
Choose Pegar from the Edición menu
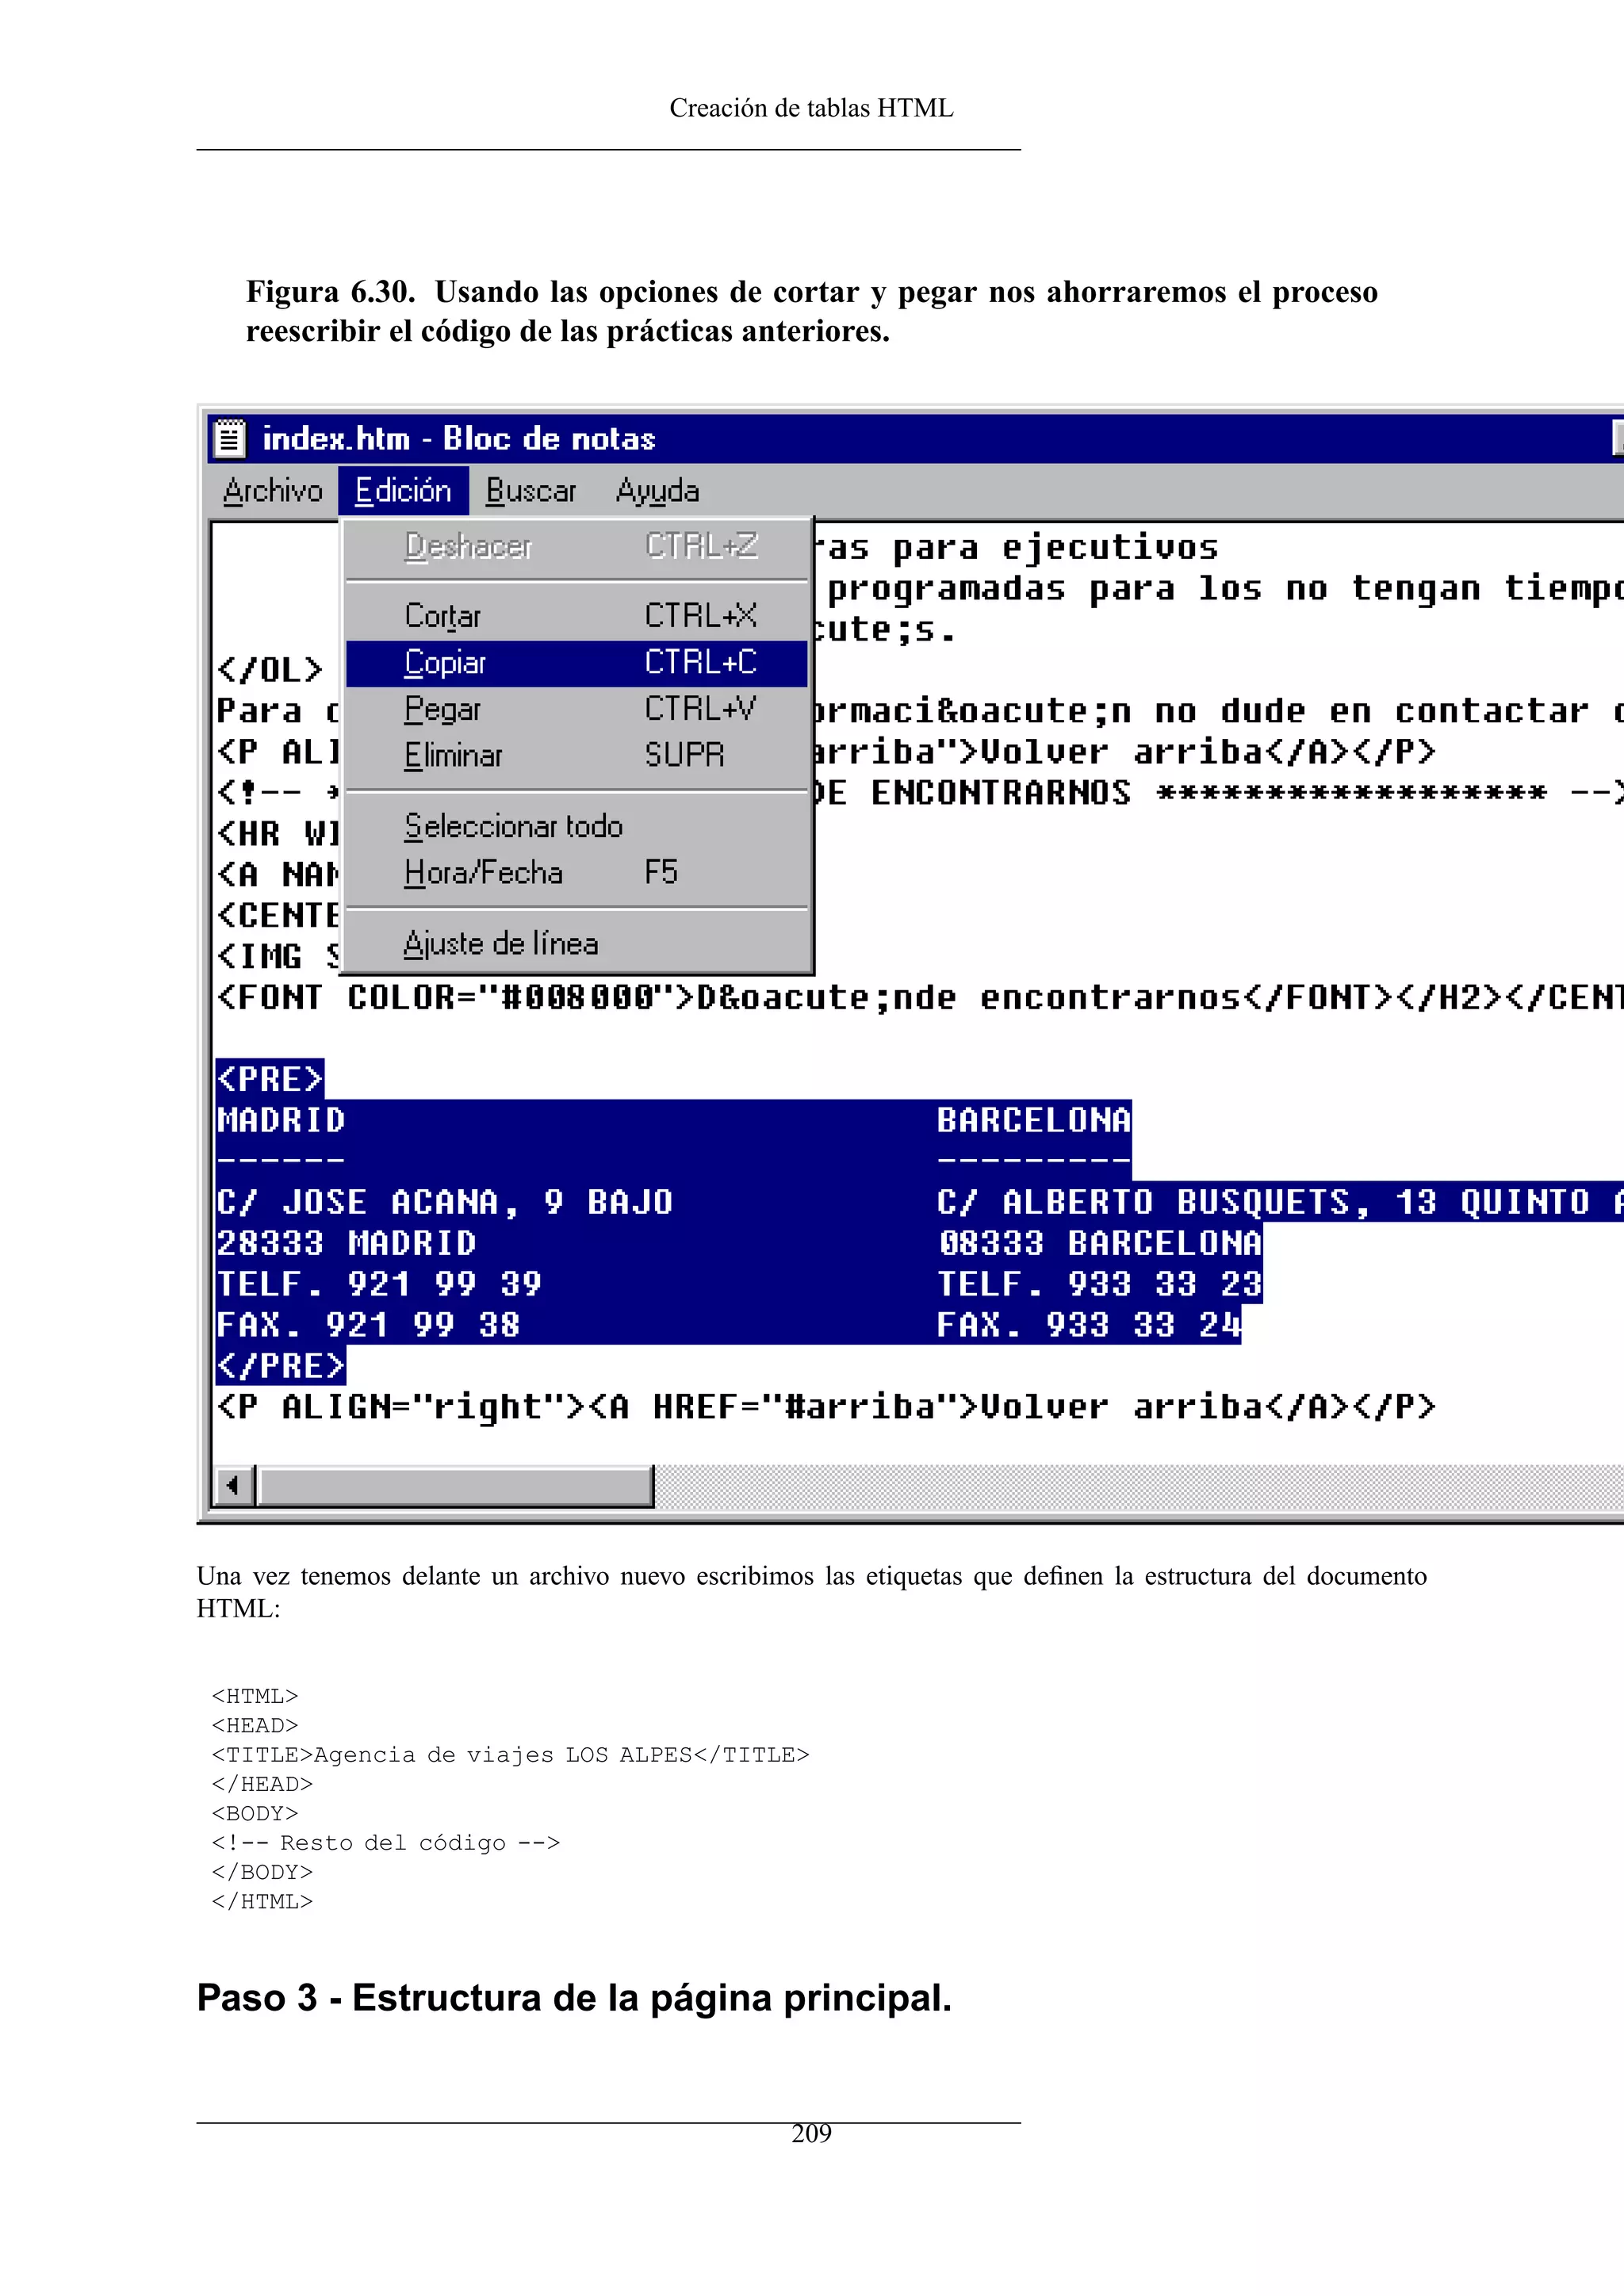[576, 709]
